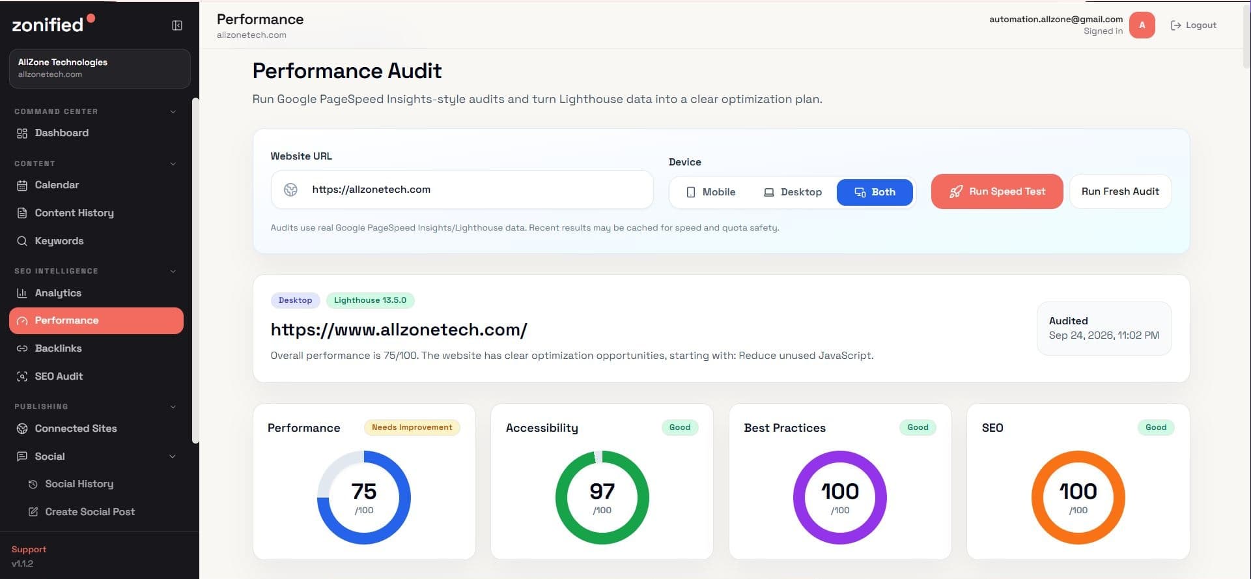Collapse the Publishing section chevron
Viewport: 1251px width, 579px height.
tap(173, 406)
